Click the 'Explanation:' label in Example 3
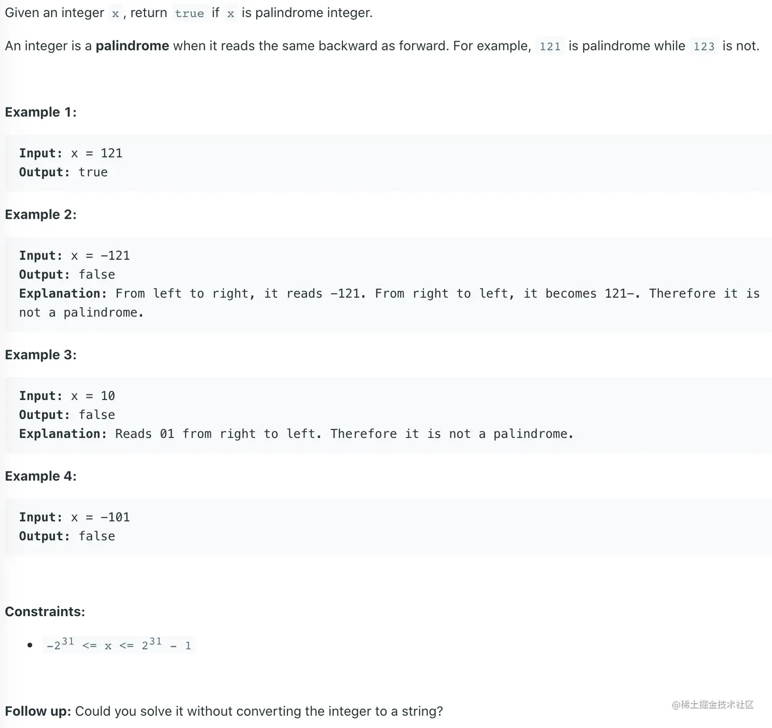The image size is (772, 728). [63, 434]
